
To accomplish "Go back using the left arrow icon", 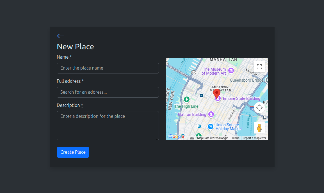I will [x=61, y=36].
